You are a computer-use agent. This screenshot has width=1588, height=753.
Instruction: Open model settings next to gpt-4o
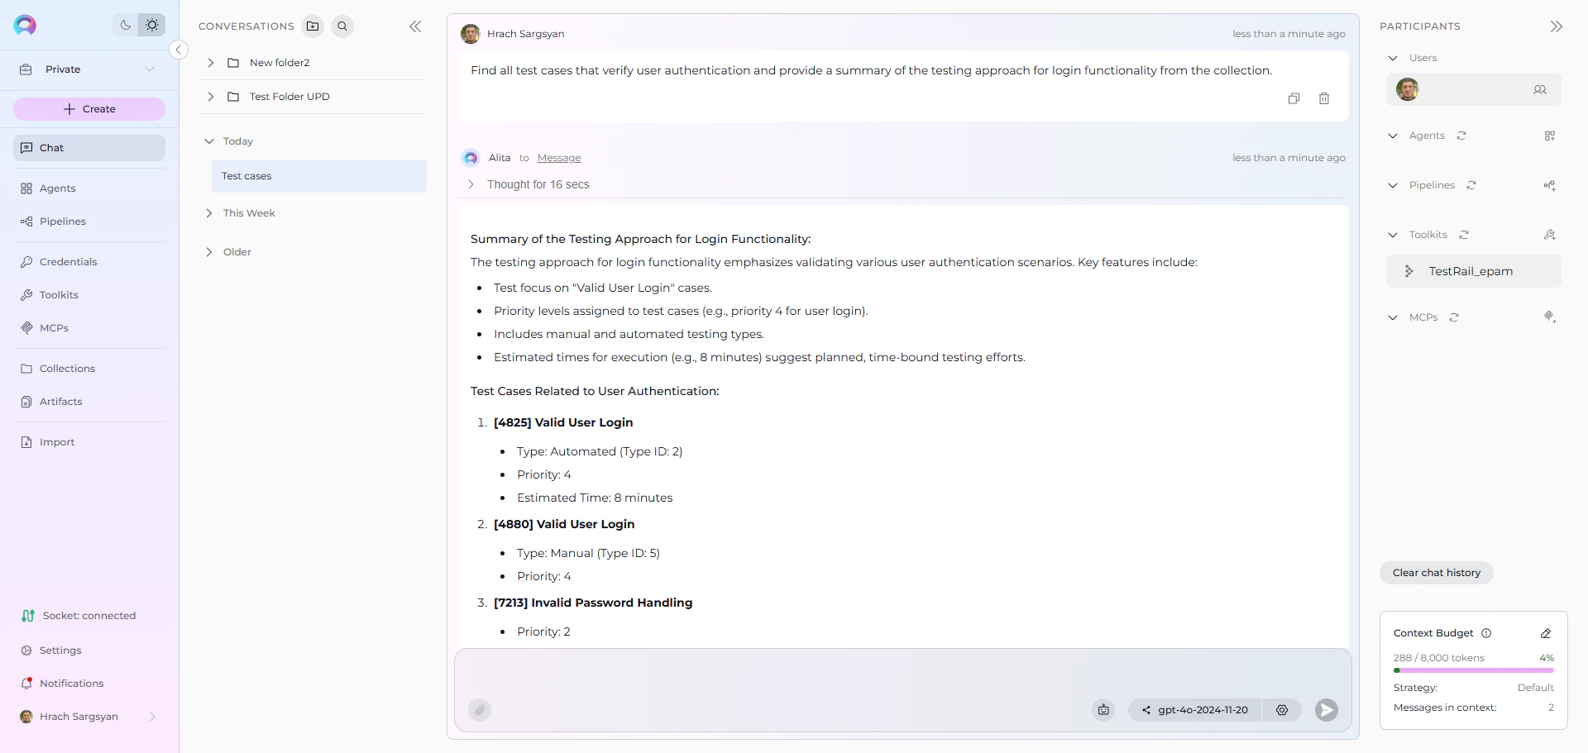[x=1282, y=710]
